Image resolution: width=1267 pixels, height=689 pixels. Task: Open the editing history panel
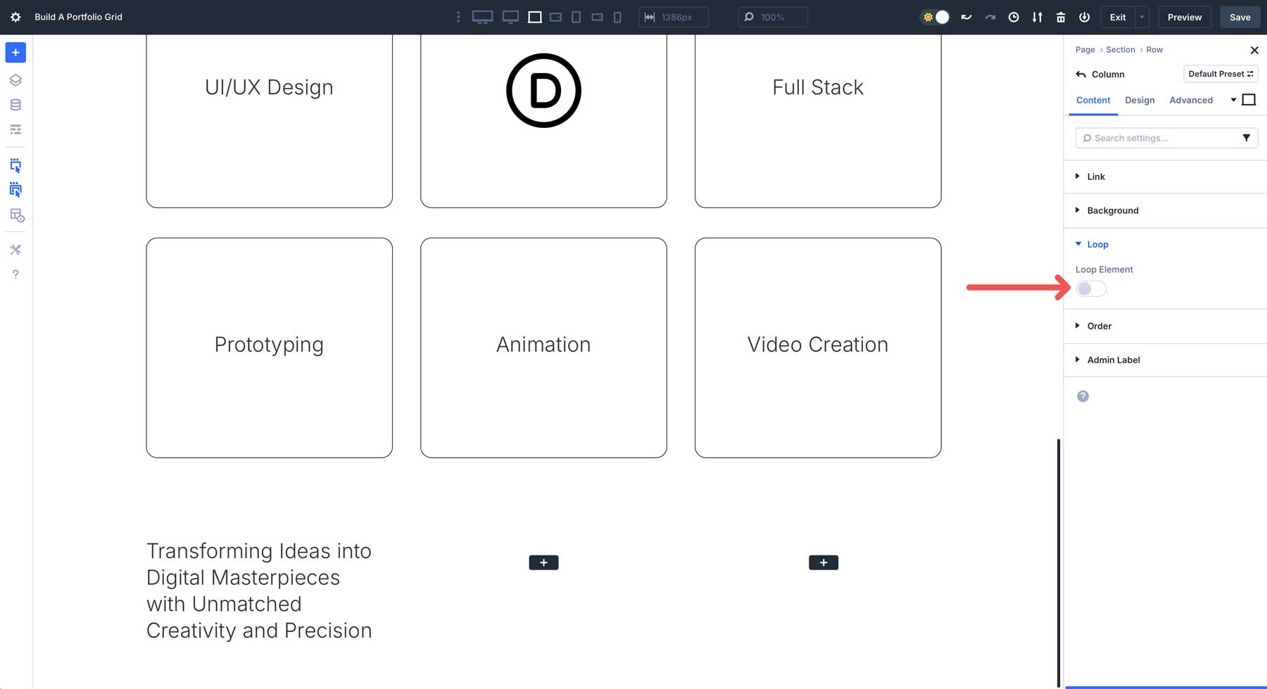pyautogui.click(x=1014, y=17)
